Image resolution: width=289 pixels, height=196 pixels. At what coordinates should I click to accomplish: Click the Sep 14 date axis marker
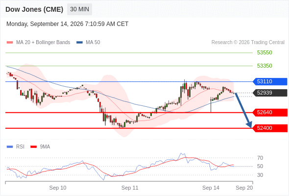click(211, 188)
